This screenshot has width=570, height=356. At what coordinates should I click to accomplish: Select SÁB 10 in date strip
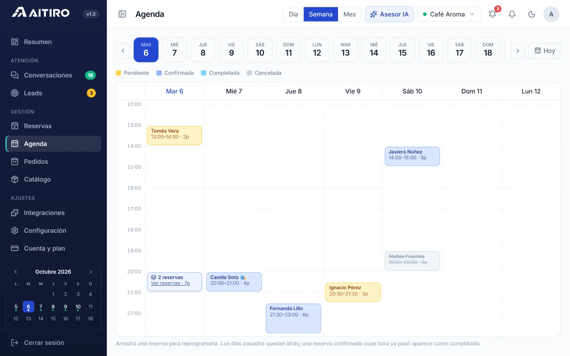pyautogui.click(x=260, y=50)
